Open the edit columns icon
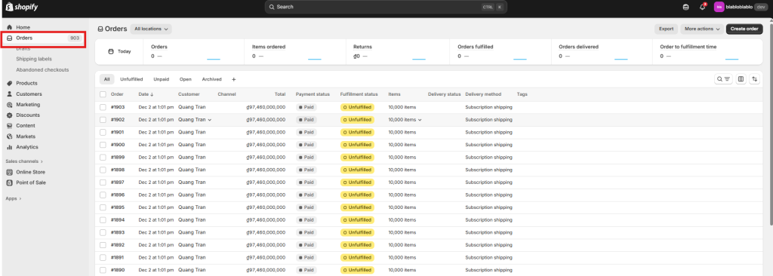Image resolution: width=773 pixels, height=276 pixels. click(741, 79)
